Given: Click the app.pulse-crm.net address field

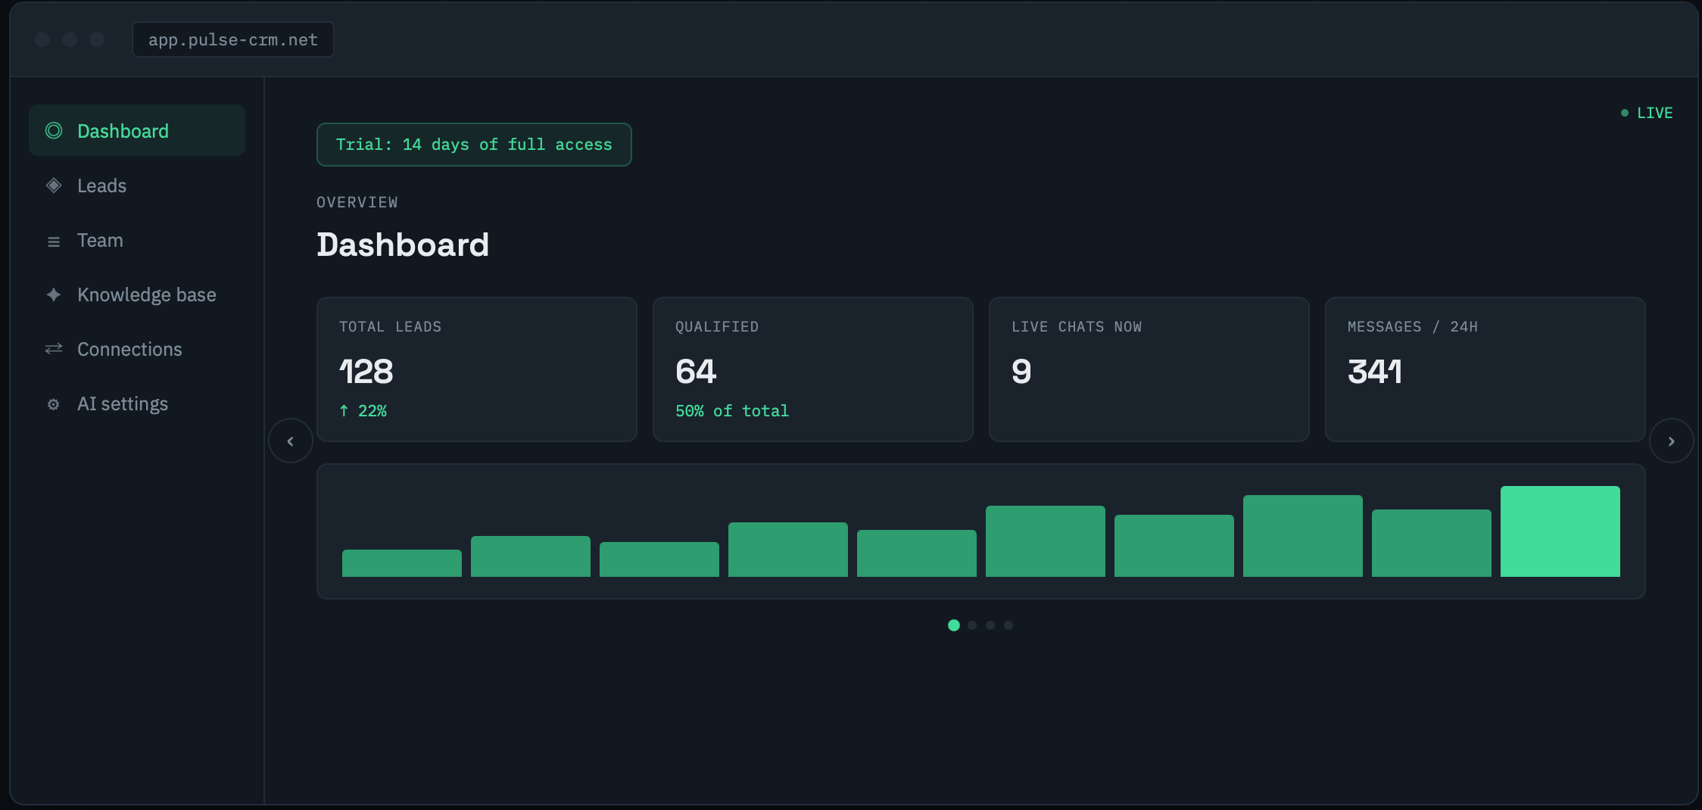Looking at the screenshot, I should tap(233, 39).
